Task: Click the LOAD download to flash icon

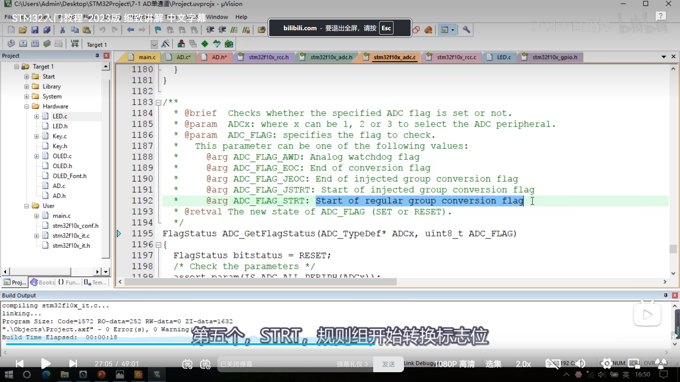Action: tap(75, 44)
